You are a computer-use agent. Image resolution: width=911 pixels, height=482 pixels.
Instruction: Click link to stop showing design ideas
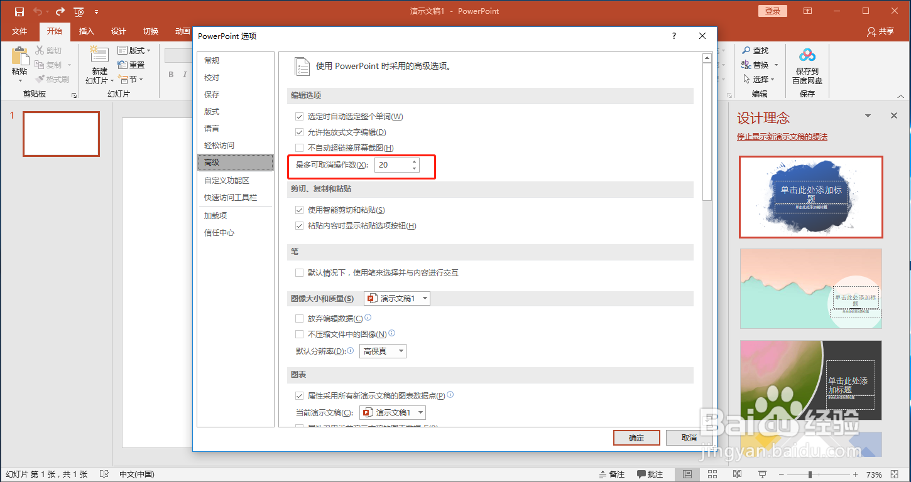[782, 137]
